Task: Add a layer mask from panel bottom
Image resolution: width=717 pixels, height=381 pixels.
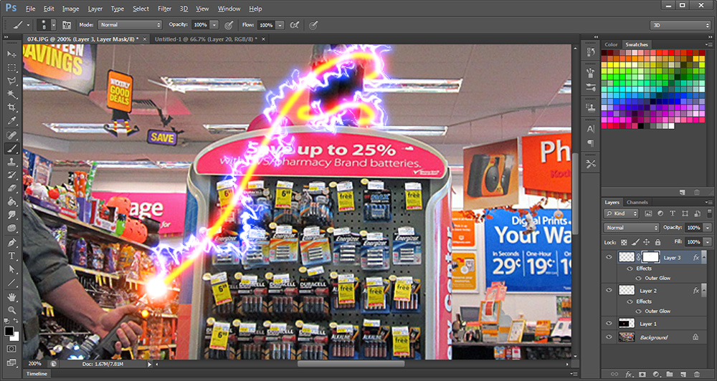Action: pos(643,374)
